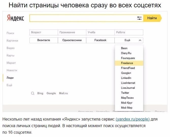Toggle the Вконтакте network filter
The image size is (170, 137).
[x=44, y=40]
